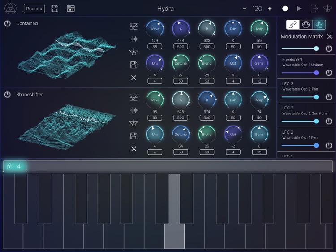Screen dimensions: 336x252
Task: Switch to the hand tab in right panel
Action: tap(319, 25)
